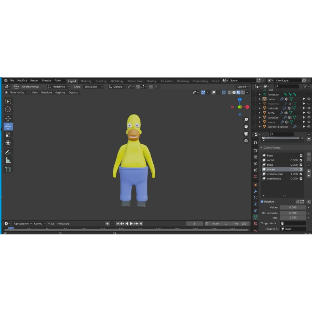Open the Particles properties tab icon
The height and width of the screenshot is (312, 312).
coord(255,198)
